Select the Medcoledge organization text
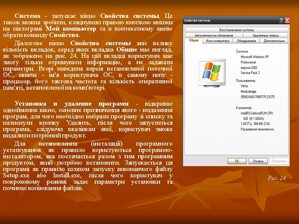299x224 pixels. (x=248, y=91)
